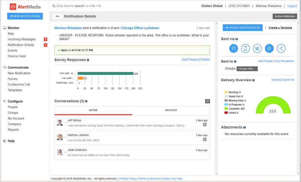Click the green survey response bar
This screenshot has height=182, width=301.
pyautogui.click(x=105, y=73)
